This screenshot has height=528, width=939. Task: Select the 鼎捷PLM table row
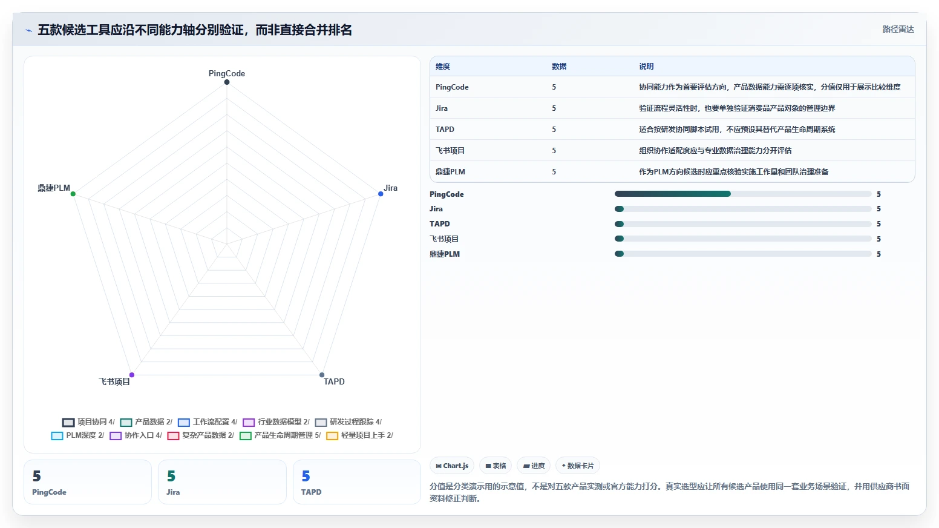672,172
